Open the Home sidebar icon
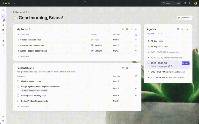Viewport: 199px width, 124px height. [x=3, y=17]
